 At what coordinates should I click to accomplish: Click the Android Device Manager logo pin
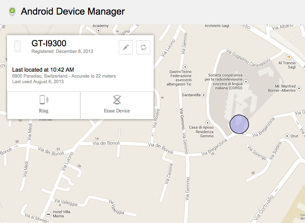click(12, 11)
